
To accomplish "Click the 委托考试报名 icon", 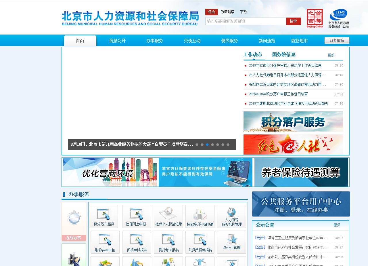I will 168,242.
